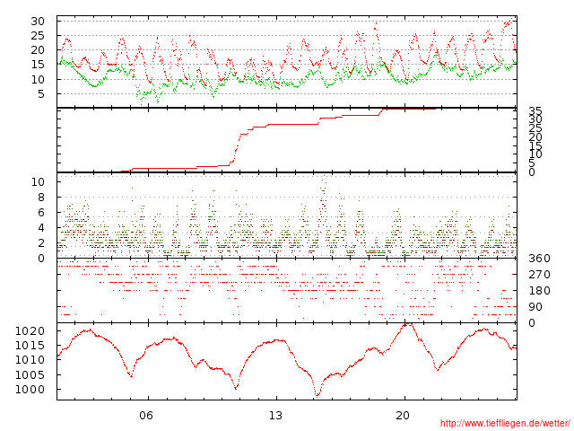Click the 25 label on temperature axis
Viewport: 574px width, 431px height.
click(x=38, y=36)
